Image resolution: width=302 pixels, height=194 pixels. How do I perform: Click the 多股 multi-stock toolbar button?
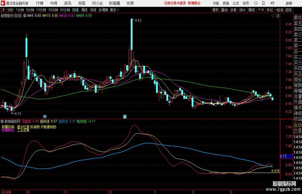tap(233, 10)
